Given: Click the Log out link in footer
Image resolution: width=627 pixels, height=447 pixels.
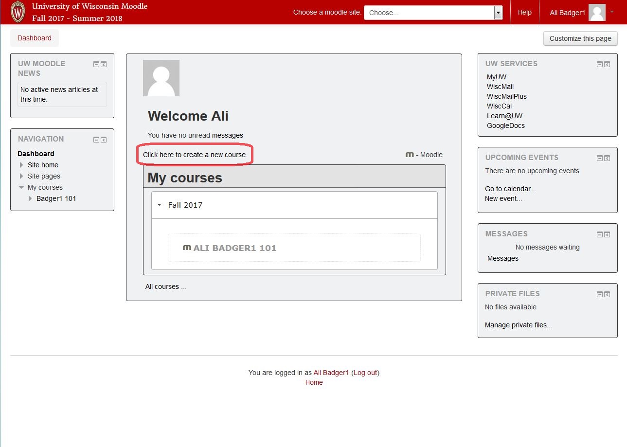Looking at the screenshot, I should click(365, 373).
